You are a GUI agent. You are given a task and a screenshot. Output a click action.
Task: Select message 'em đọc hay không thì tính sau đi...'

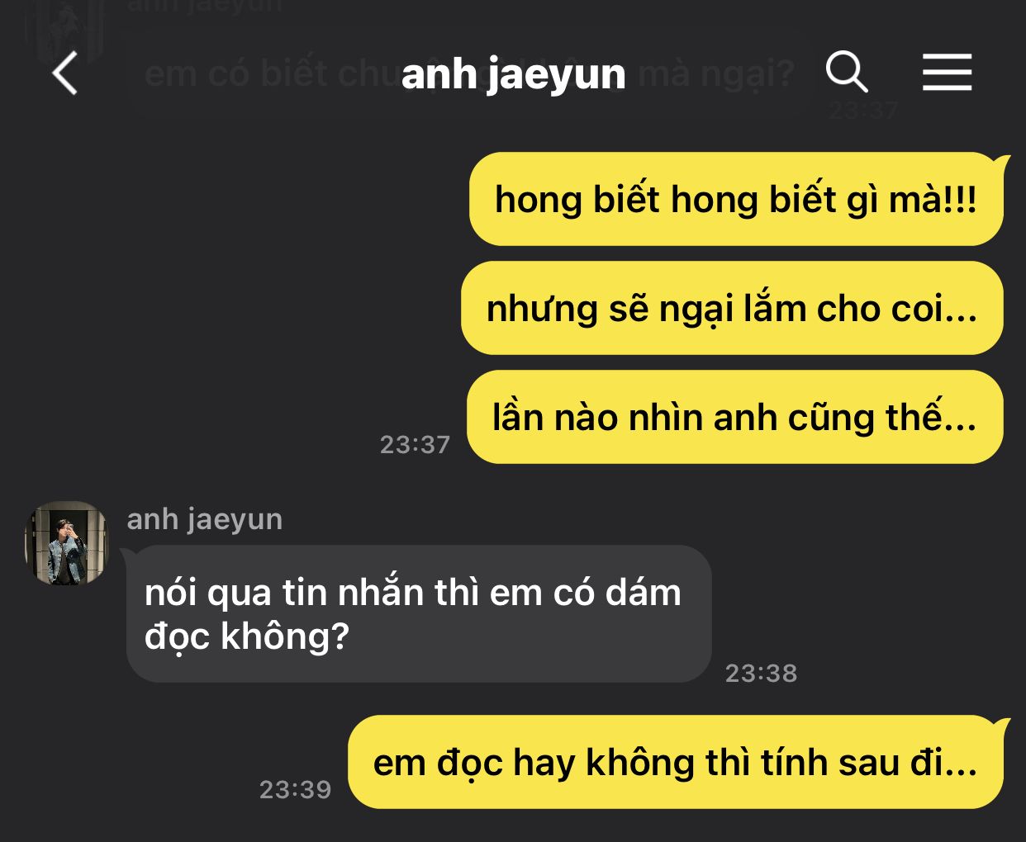pos(676,761)
